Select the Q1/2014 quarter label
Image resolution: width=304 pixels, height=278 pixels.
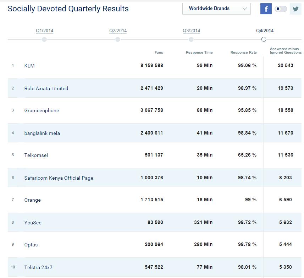44,31
